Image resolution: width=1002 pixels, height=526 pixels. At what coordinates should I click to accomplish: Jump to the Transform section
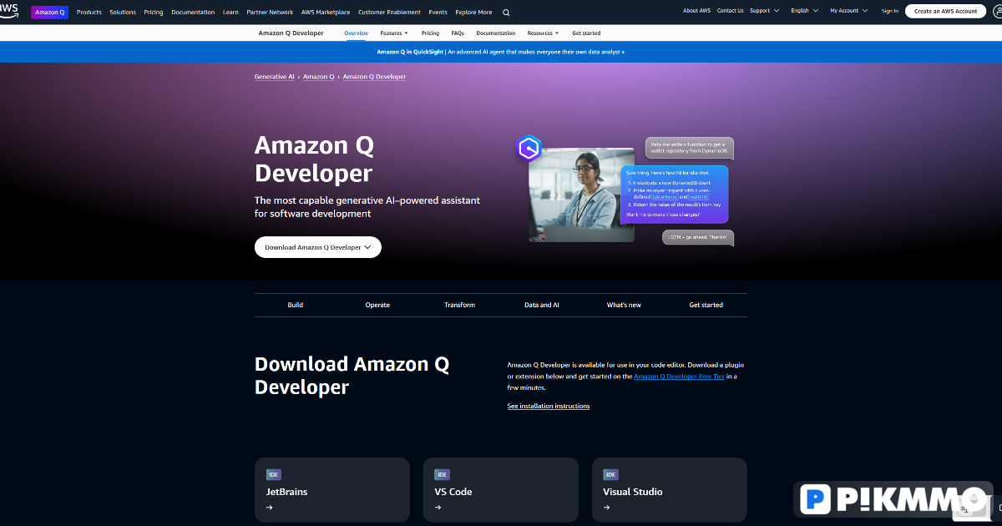click(x=459, y=306)
